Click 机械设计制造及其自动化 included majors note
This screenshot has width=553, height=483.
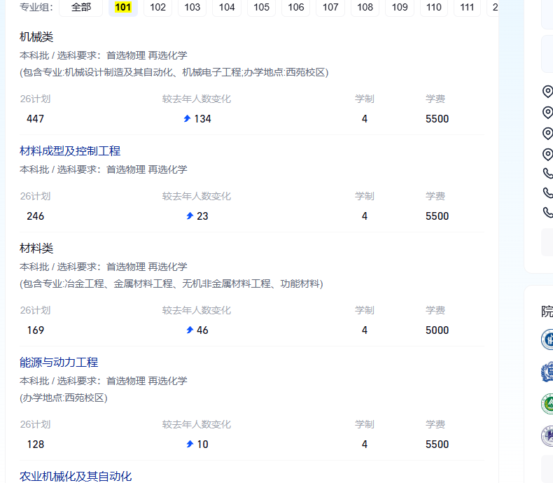click(x=174, y=72)
